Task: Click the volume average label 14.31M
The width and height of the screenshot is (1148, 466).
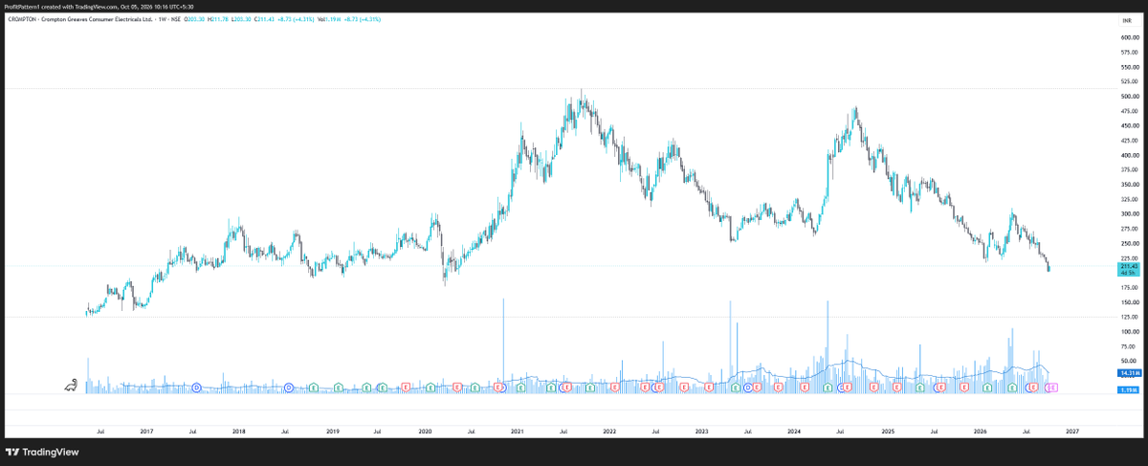Action: (1129, 373)
